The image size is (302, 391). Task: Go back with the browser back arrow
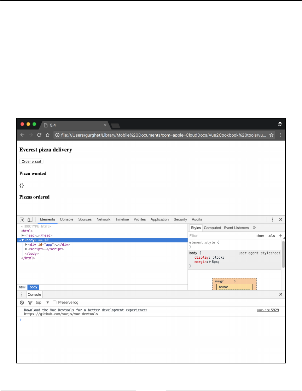(22, 135)
